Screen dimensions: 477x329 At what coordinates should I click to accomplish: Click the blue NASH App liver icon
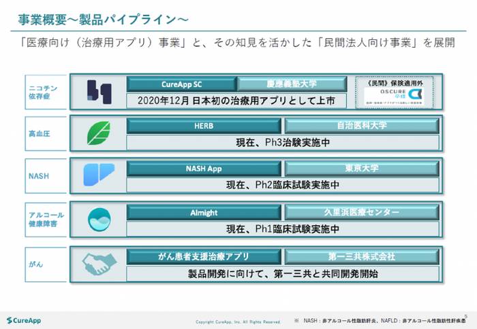tap(99, 175)
